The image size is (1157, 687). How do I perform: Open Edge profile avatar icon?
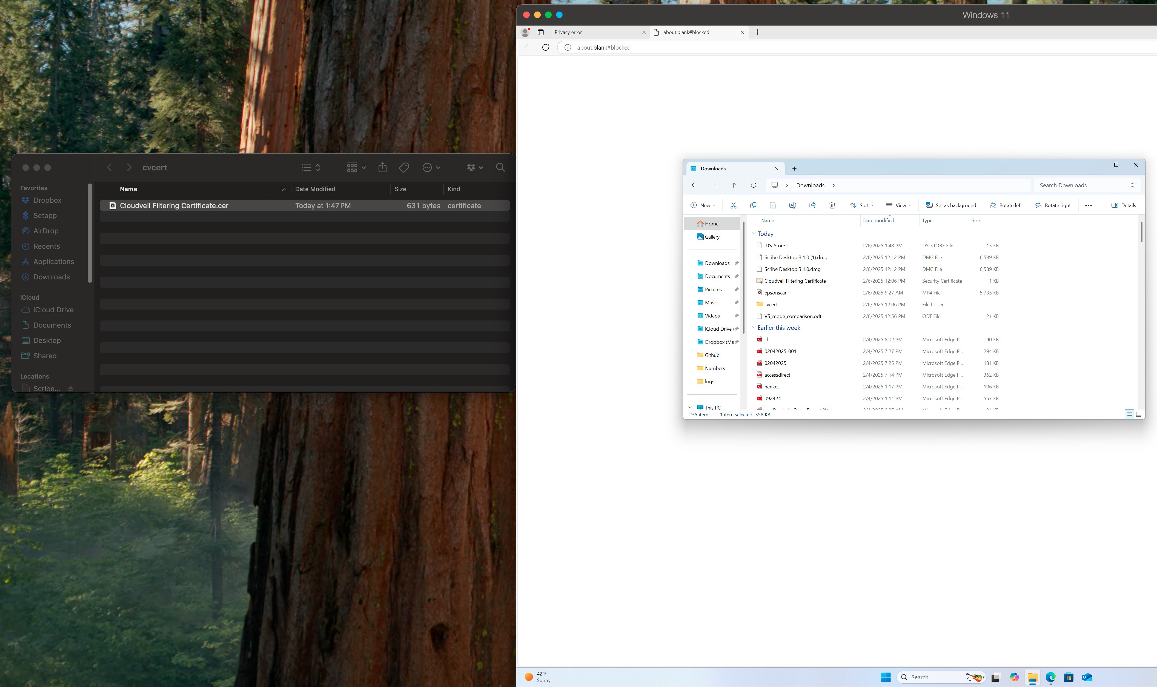(525, 32)
